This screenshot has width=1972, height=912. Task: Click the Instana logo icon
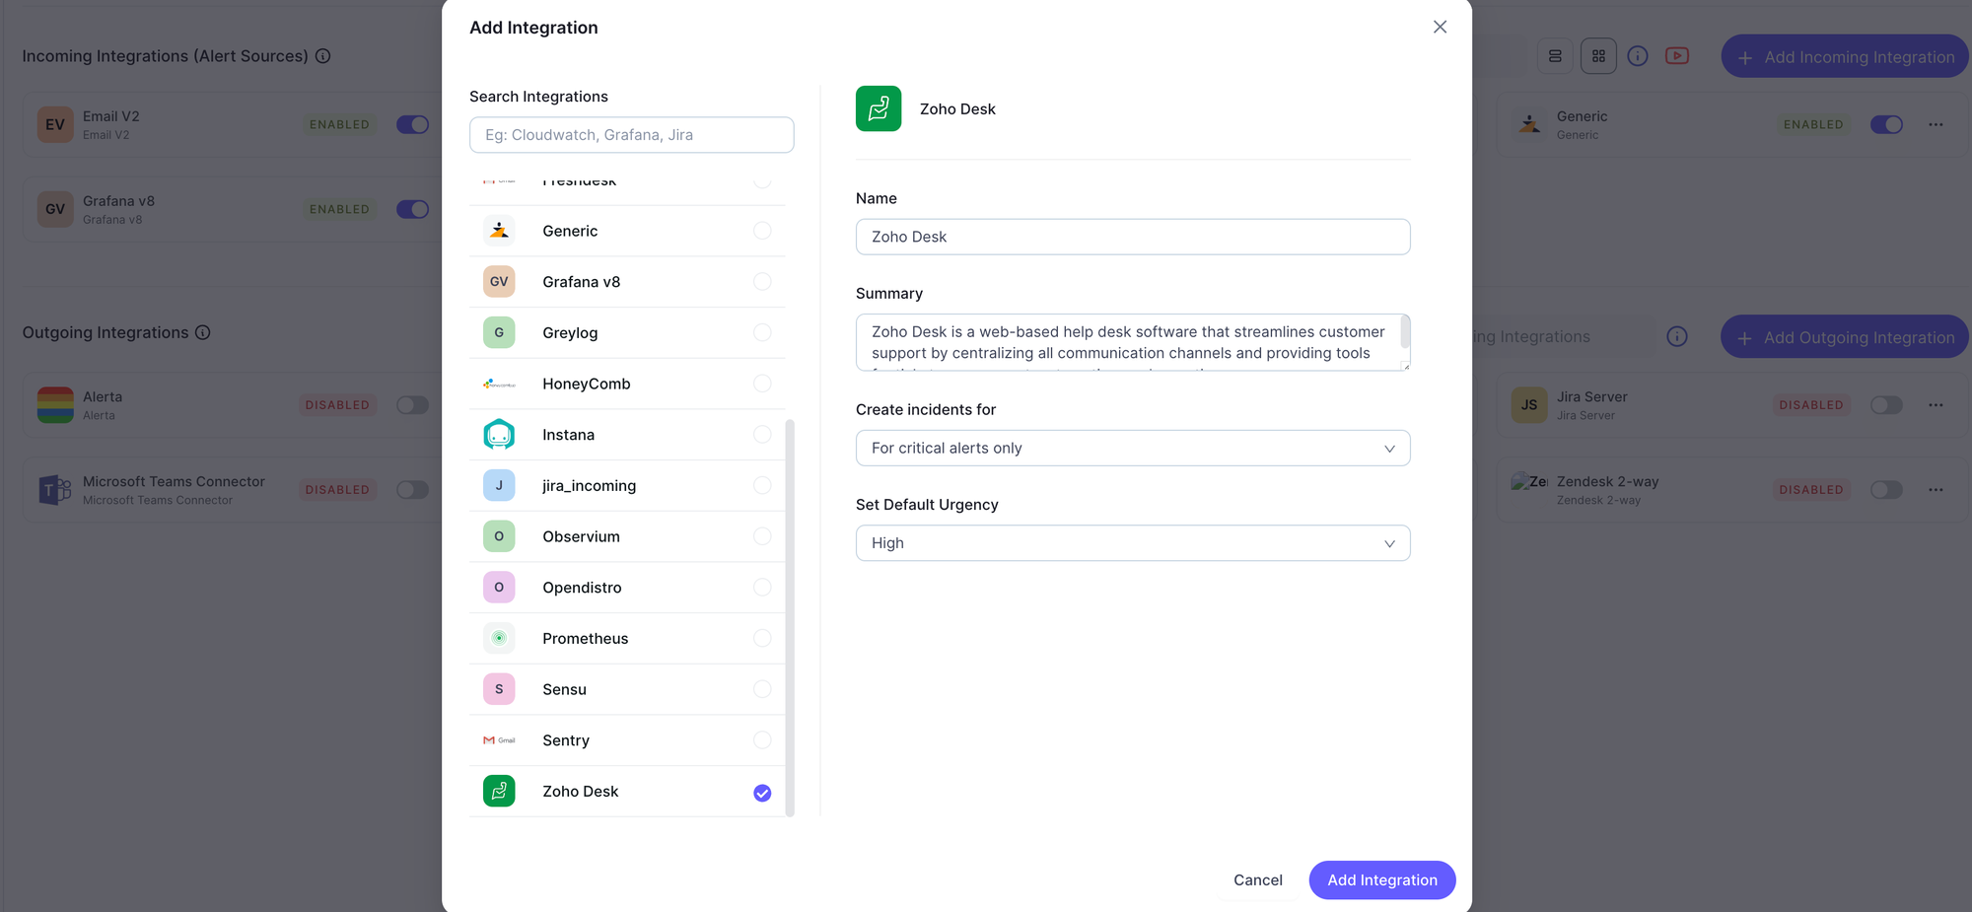(499, 435)
